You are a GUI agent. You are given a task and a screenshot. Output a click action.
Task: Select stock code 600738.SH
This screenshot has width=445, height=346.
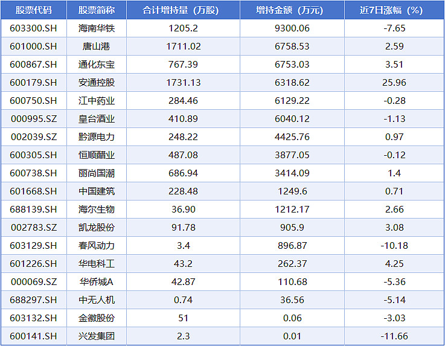[33, 173]
